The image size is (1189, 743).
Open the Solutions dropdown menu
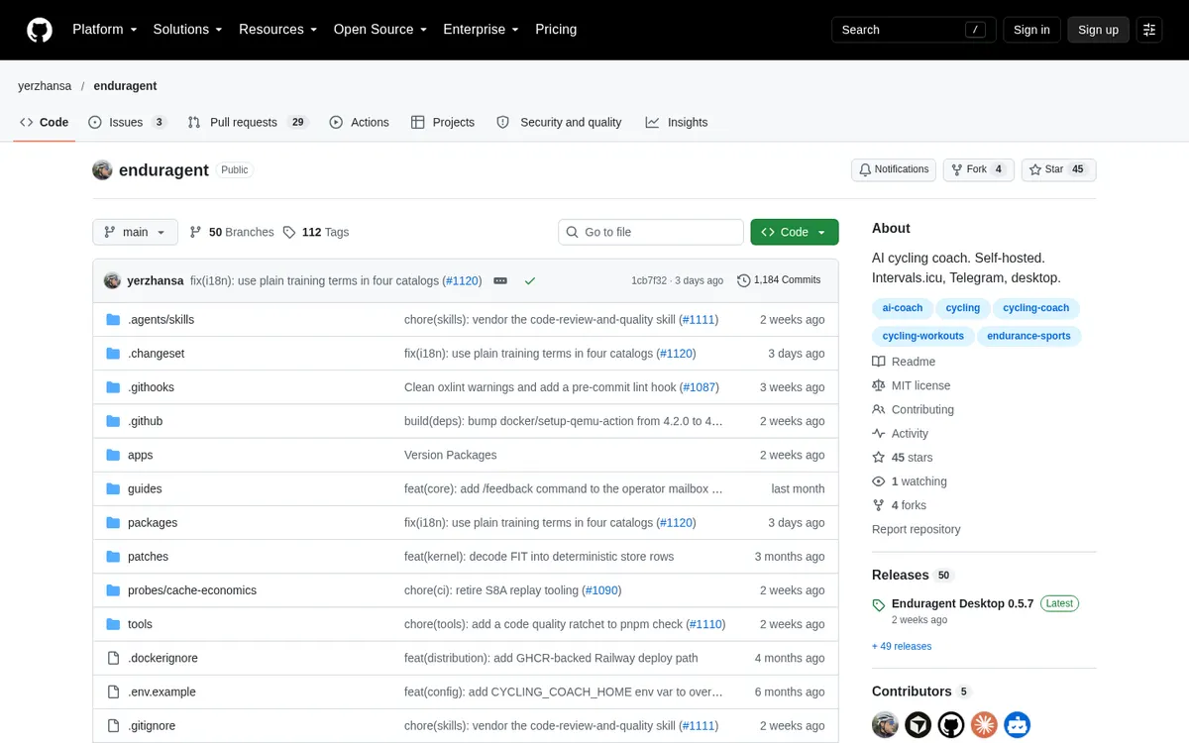pos(188,30)
